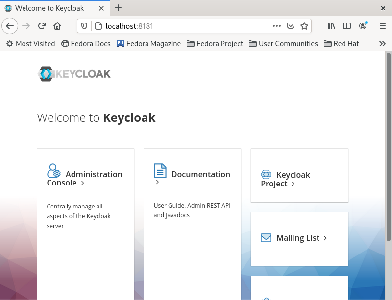Click the Forward arrow button
Viewport: 392px width, 300px height.
pyautogui.click(x=26, y=26)
